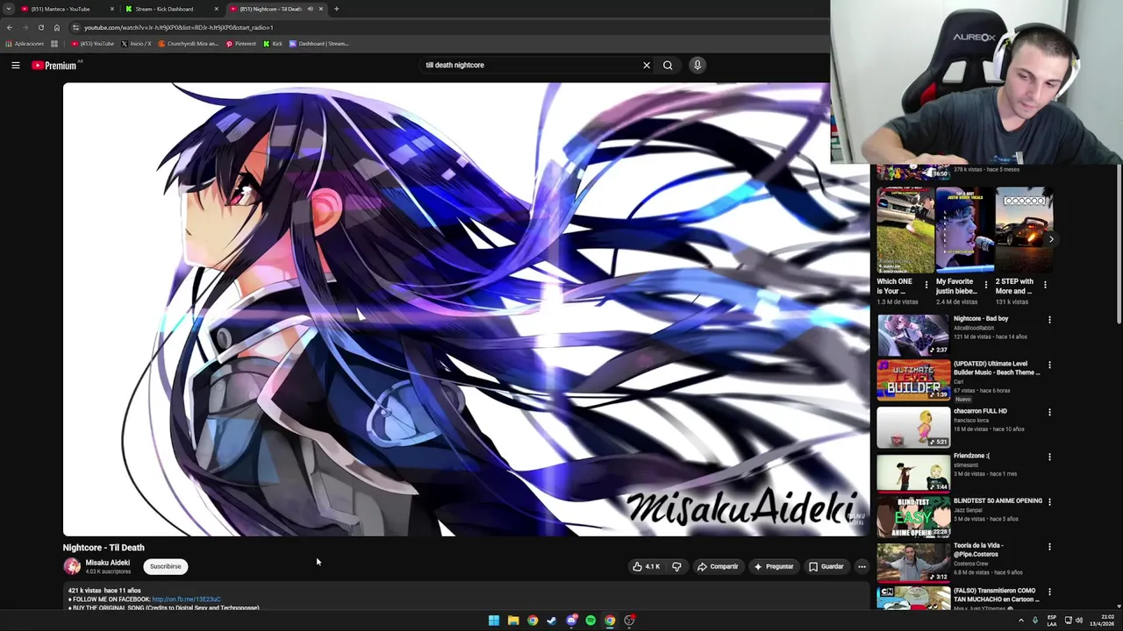Open Discord from the taskbar
Viewport: 1123px width, 631px height.
coord(571,620)
